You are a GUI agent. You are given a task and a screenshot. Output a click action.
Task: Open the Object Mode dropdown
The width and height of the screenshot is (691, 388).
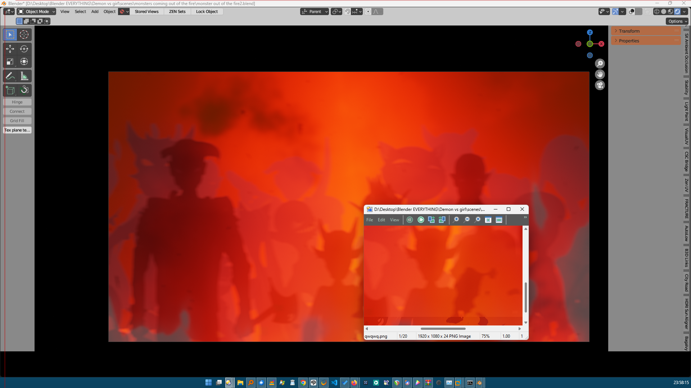point(37,11)
